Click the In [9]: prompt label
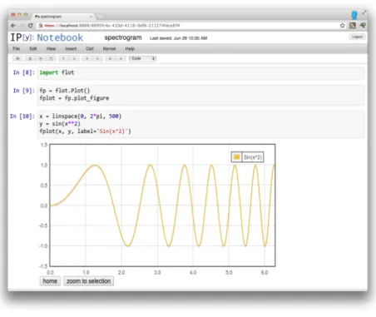Image resolution: width=376 pixels, height=317 pixels. [x=24, y=91]
